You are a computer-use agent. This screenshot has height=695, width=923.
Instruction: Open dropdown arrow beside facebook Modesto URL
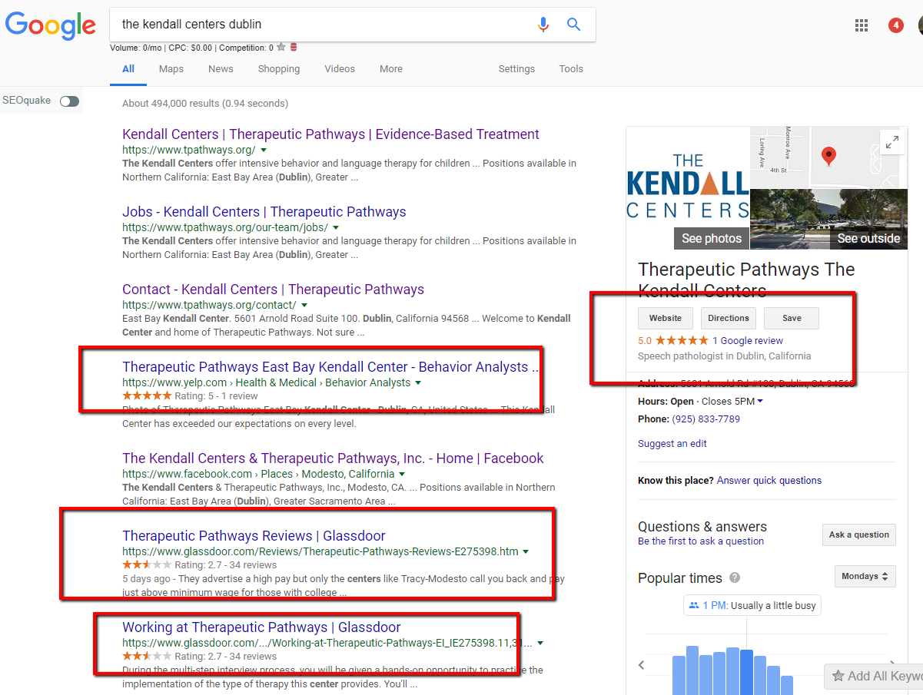point(402,475)
